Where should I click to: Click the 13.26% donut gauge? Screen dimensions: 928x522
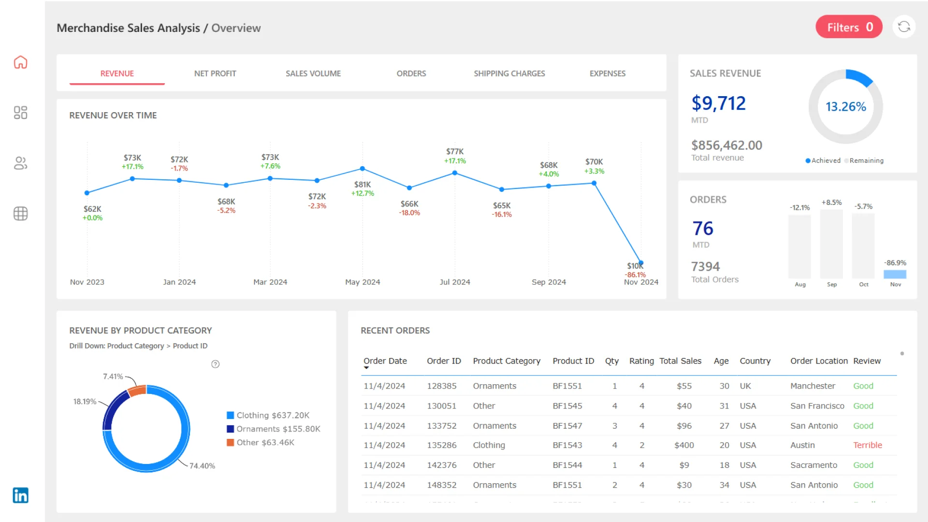pos(846,107)
